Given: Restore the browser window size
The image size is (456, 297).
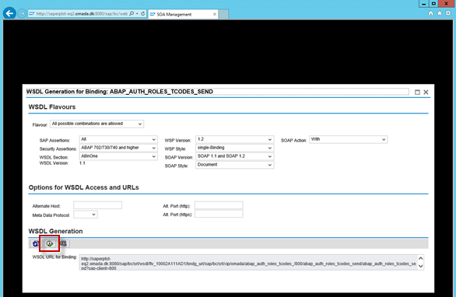Looking at the screenshot, I should point(433,3).
